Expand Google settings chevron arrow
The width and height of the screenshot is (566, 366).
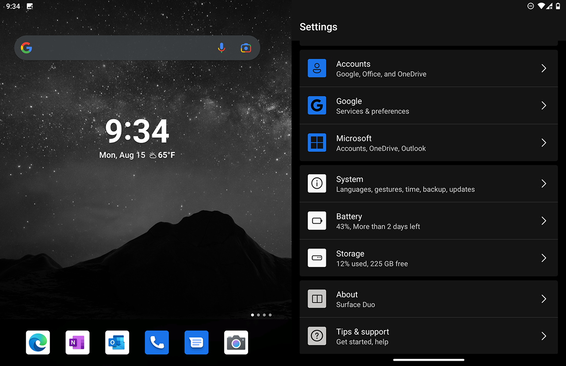pos(544,106)
